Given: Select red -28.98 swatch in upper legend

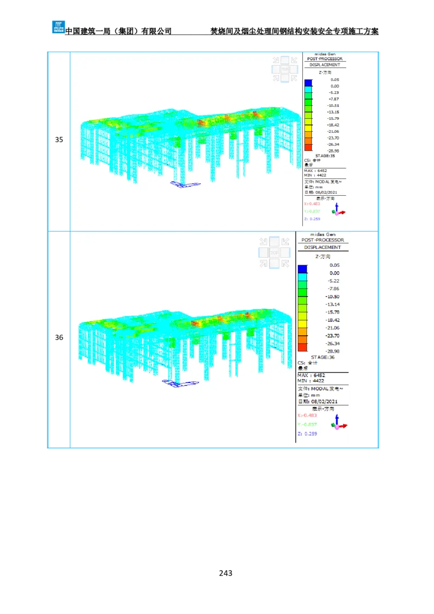Looking at the screenshot, I should coord(308,146).
